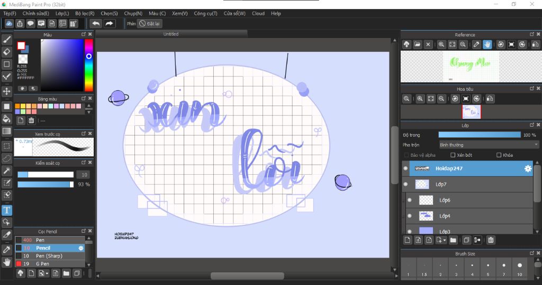Zoom in on the Reference panel image
The height and width of the screenshot is (285, 542).
441,44
